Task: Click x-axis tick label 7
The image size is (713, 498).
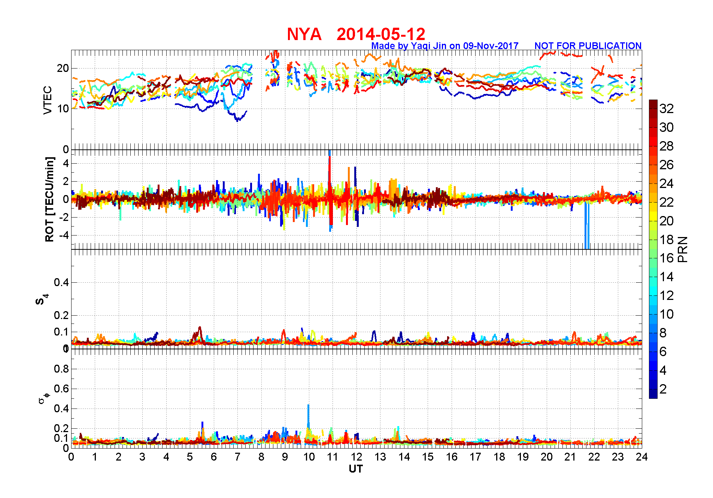Action: coord(237,457)
